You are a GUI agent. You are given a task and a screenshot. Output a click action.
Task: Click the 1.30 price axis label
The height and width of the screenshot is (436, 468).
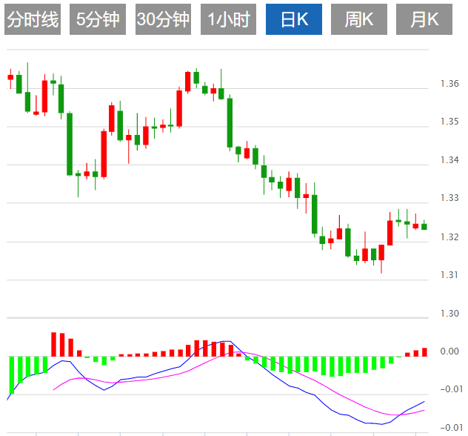tap(449, 314)
